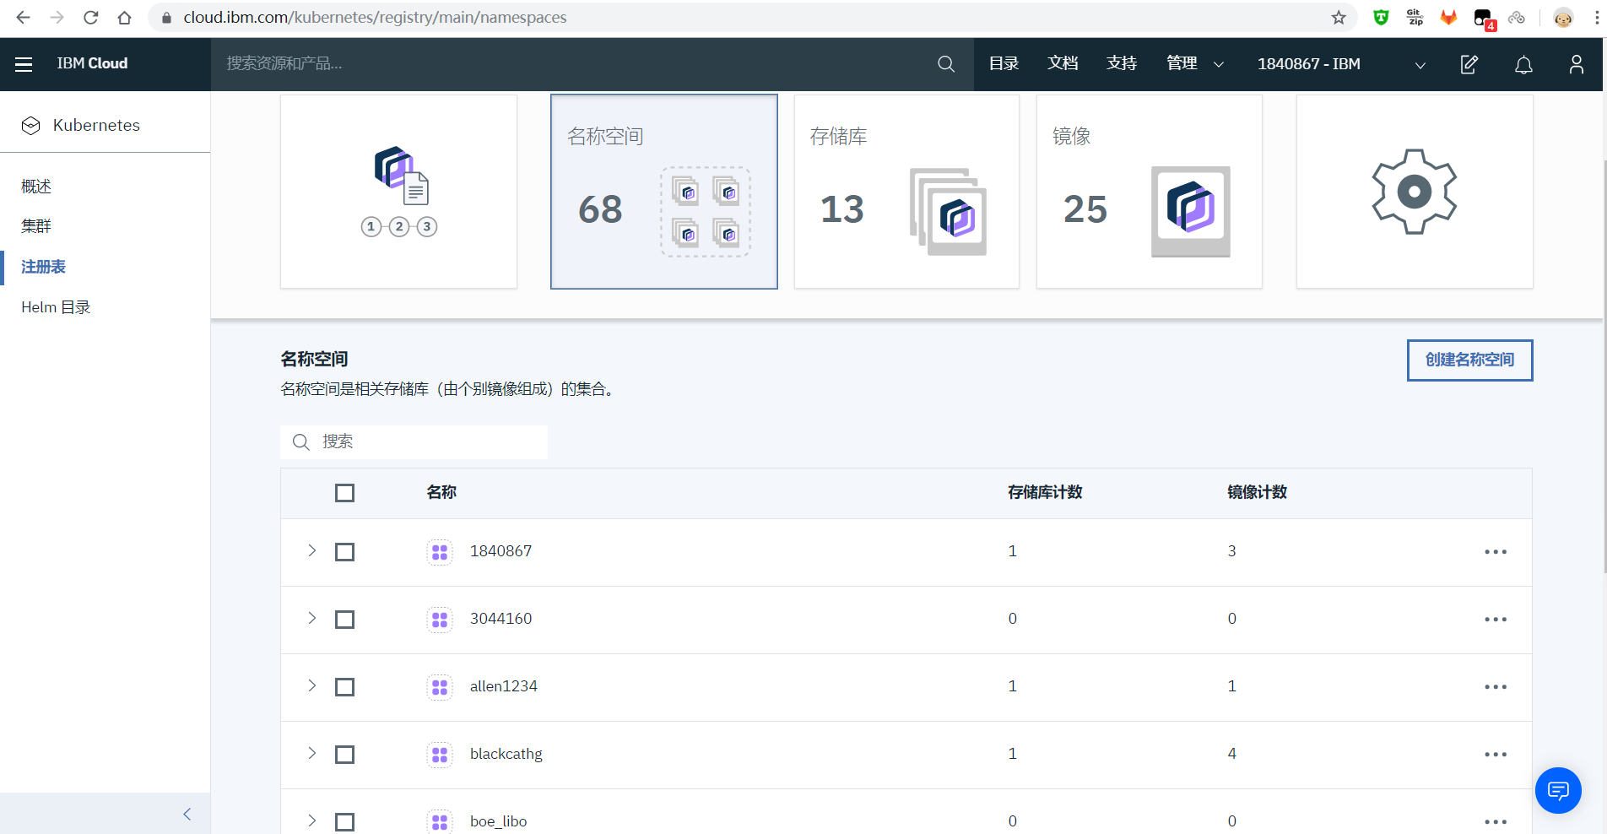The width and height of the screenshot is (1607, 834).
Task: Sort by the 存储库计数 column header
Action: [1045, 493]
